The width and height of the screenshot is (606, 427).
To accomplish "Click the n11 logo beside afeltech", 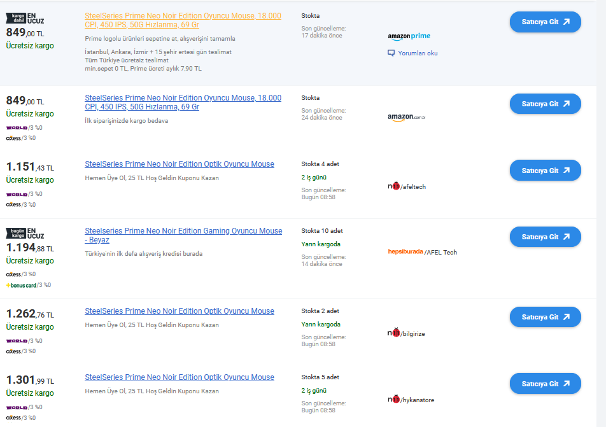I will point(393,186).
